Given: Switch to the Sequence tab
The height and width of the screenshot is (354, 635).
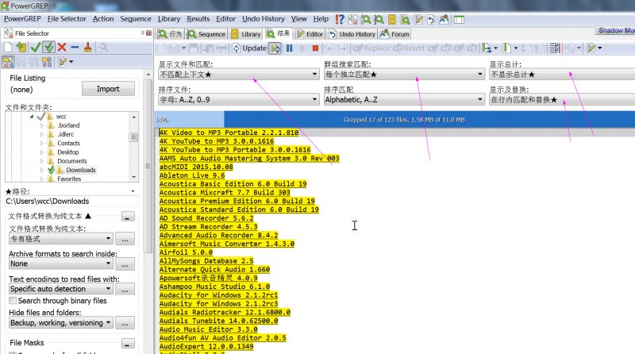Looking at the screenshot, I should pyautogui.click(x=206, y=34).
